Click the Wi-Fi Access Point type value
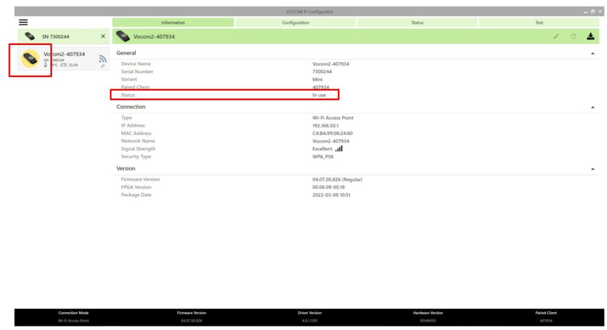The image size is (607, 330). click(x=333, y=118)
